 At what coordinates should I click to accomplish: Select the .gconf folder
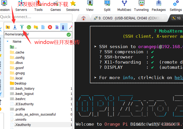[x=17, y=68]
